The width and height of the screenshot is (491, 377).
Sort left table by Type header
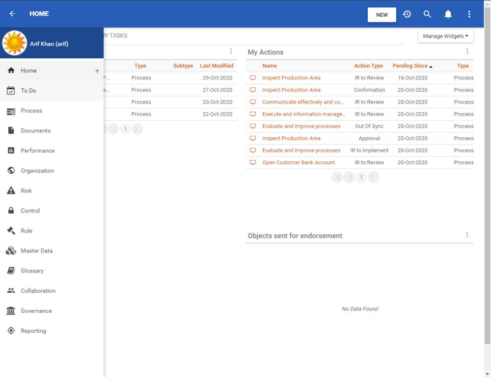[140, 66]
